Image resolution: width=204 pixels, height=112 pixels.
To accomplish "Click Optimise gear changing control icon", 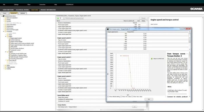I will [10, 57].
